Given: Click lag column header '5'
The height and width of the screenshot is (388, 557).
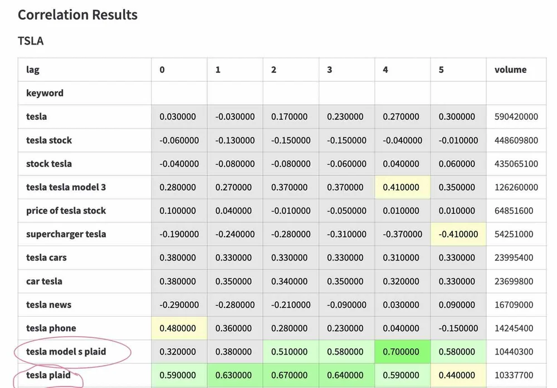Looking at the screenshot, I should (458, 70).
